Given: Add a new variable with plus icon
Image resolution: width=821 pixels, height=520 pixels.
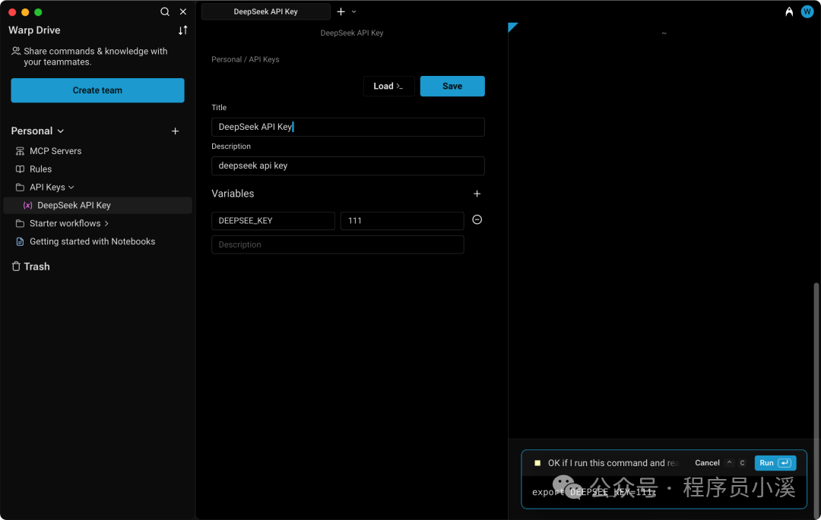Looking at the screenshot, I should [x=477, y=194].
